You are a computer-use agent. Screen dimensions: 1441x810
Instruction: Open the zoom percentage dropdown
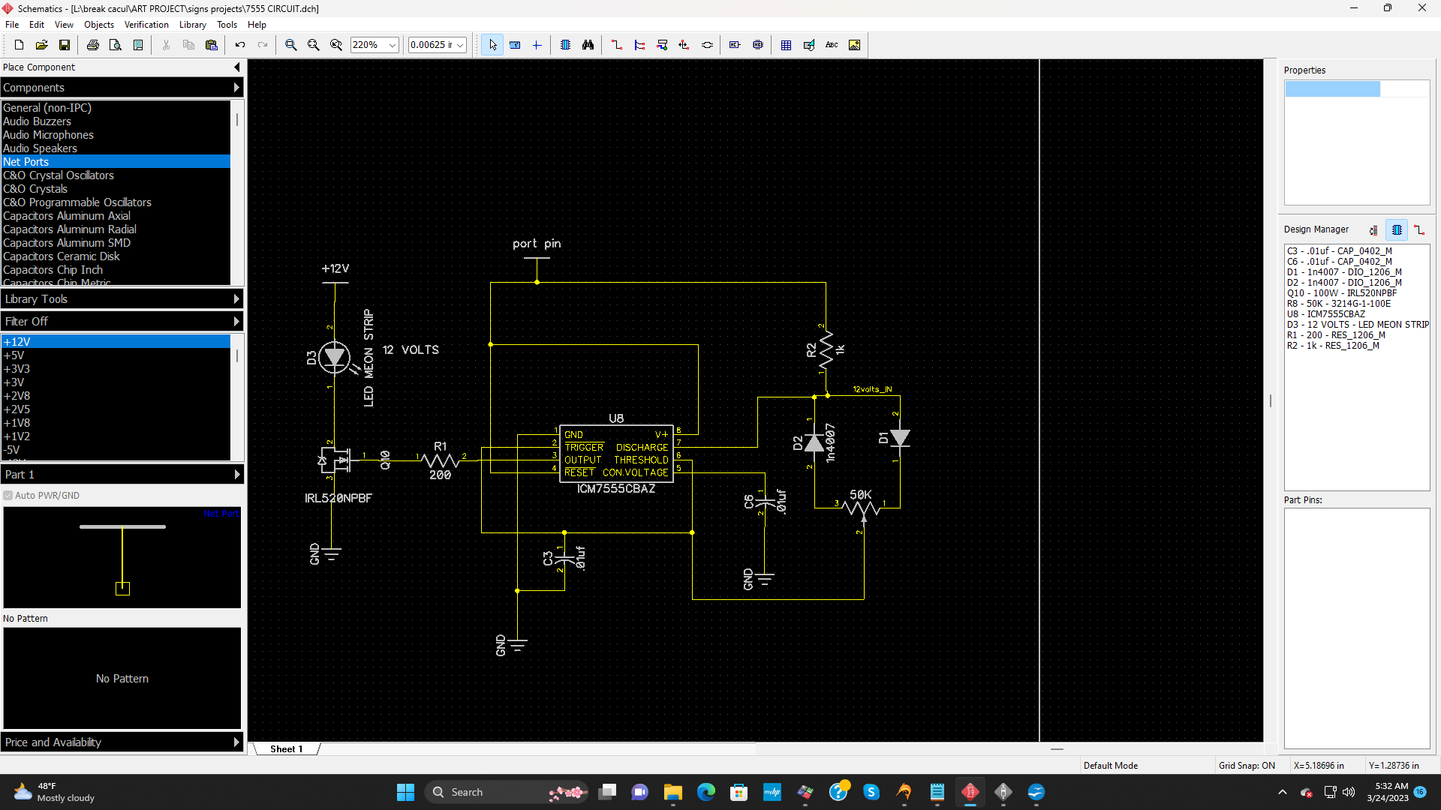coord(392,45)
